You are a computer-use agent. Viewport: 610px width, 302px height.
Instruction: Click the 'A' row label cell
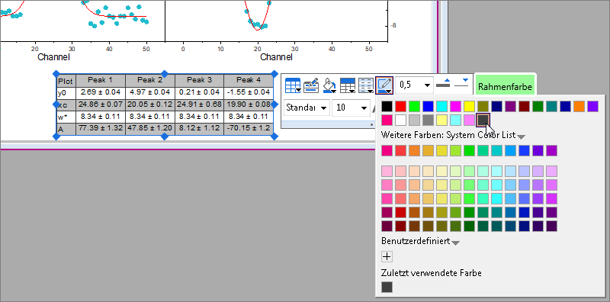(66, 129)
